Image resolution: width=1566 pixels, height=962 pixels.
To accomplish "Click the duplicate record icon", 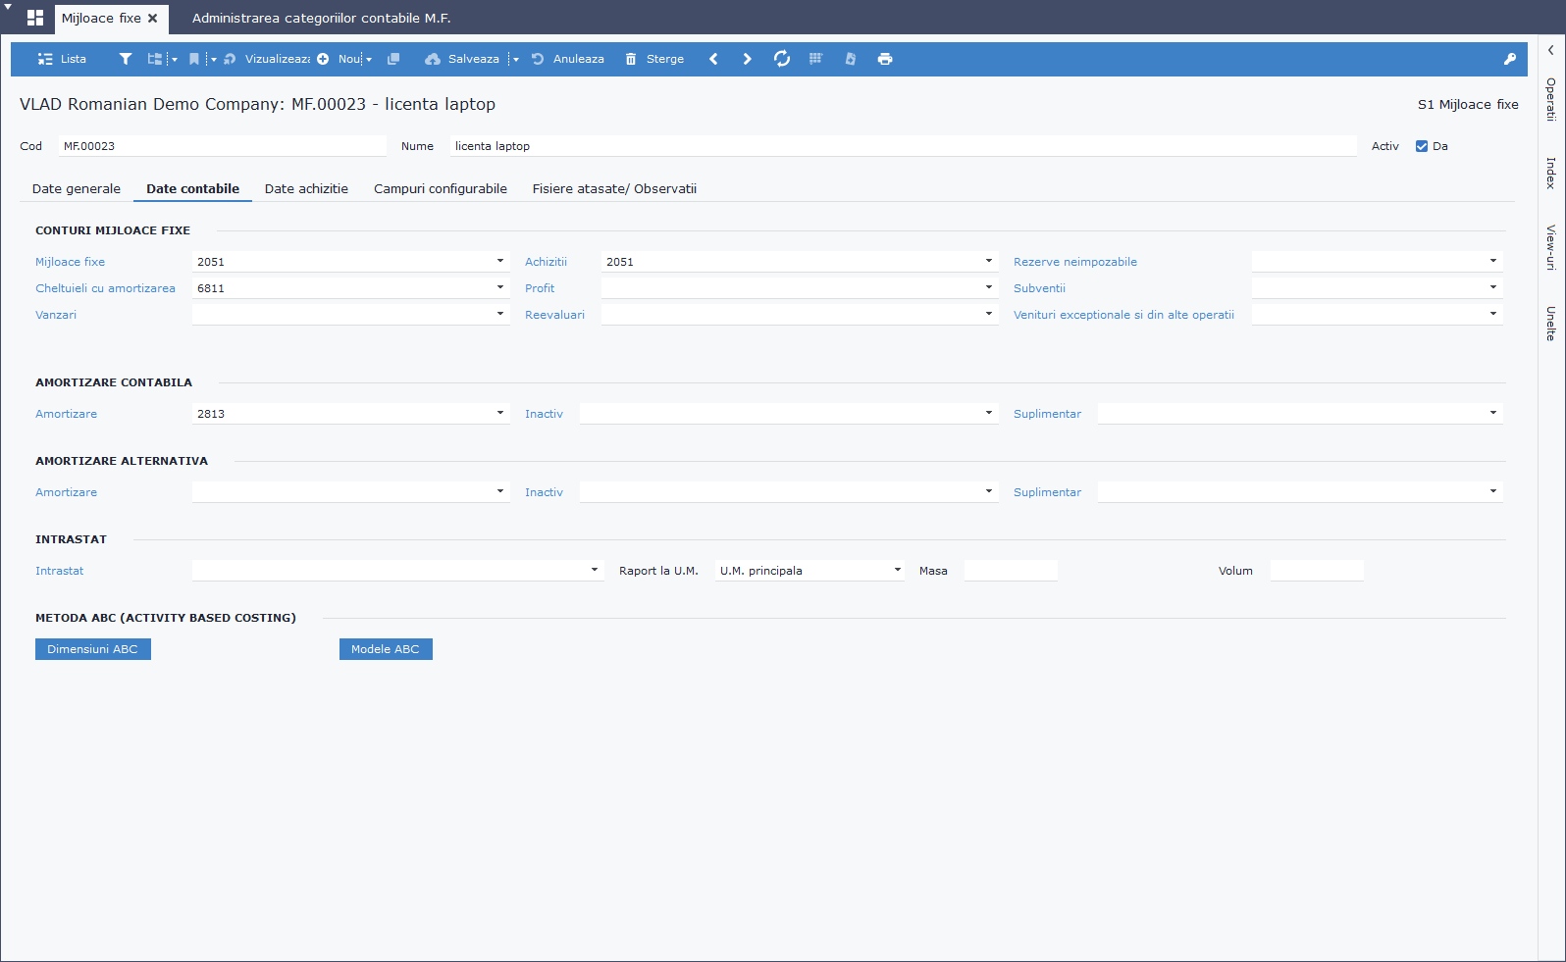I will pyautogui.click(x=393, y=59).
